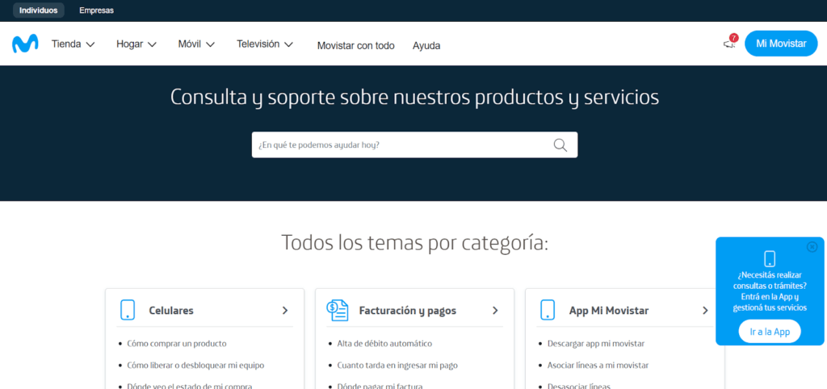Open Alta de débito automático link

384,344
